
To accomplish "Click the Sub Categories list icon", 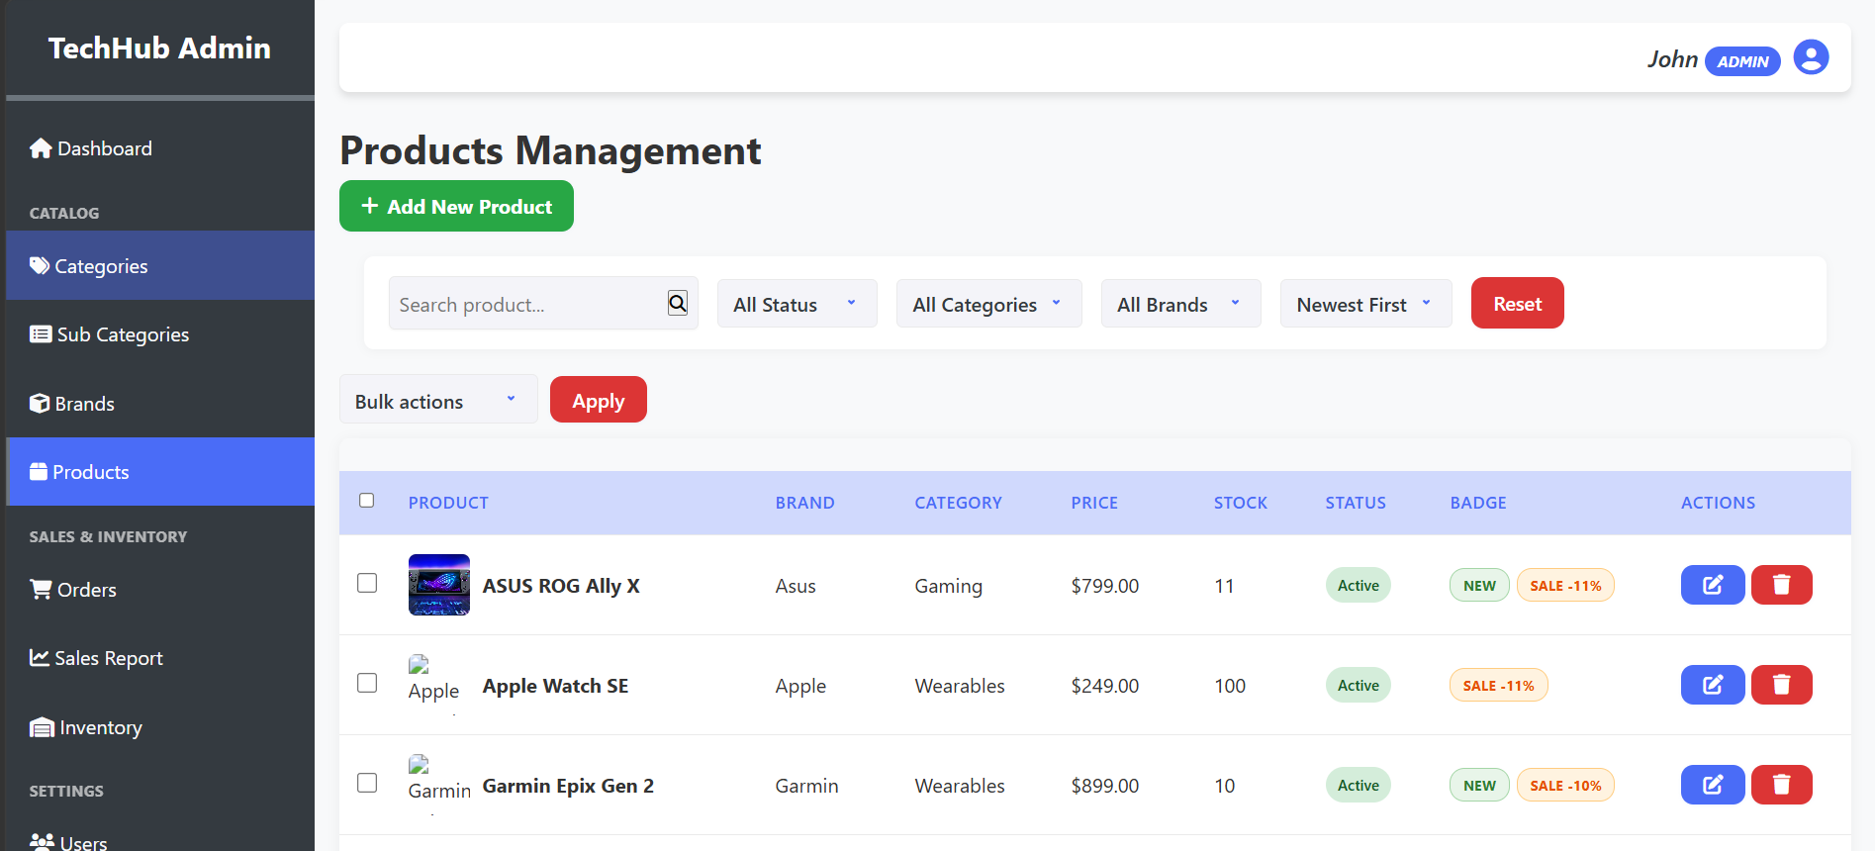I will click(x=41, y=334).
